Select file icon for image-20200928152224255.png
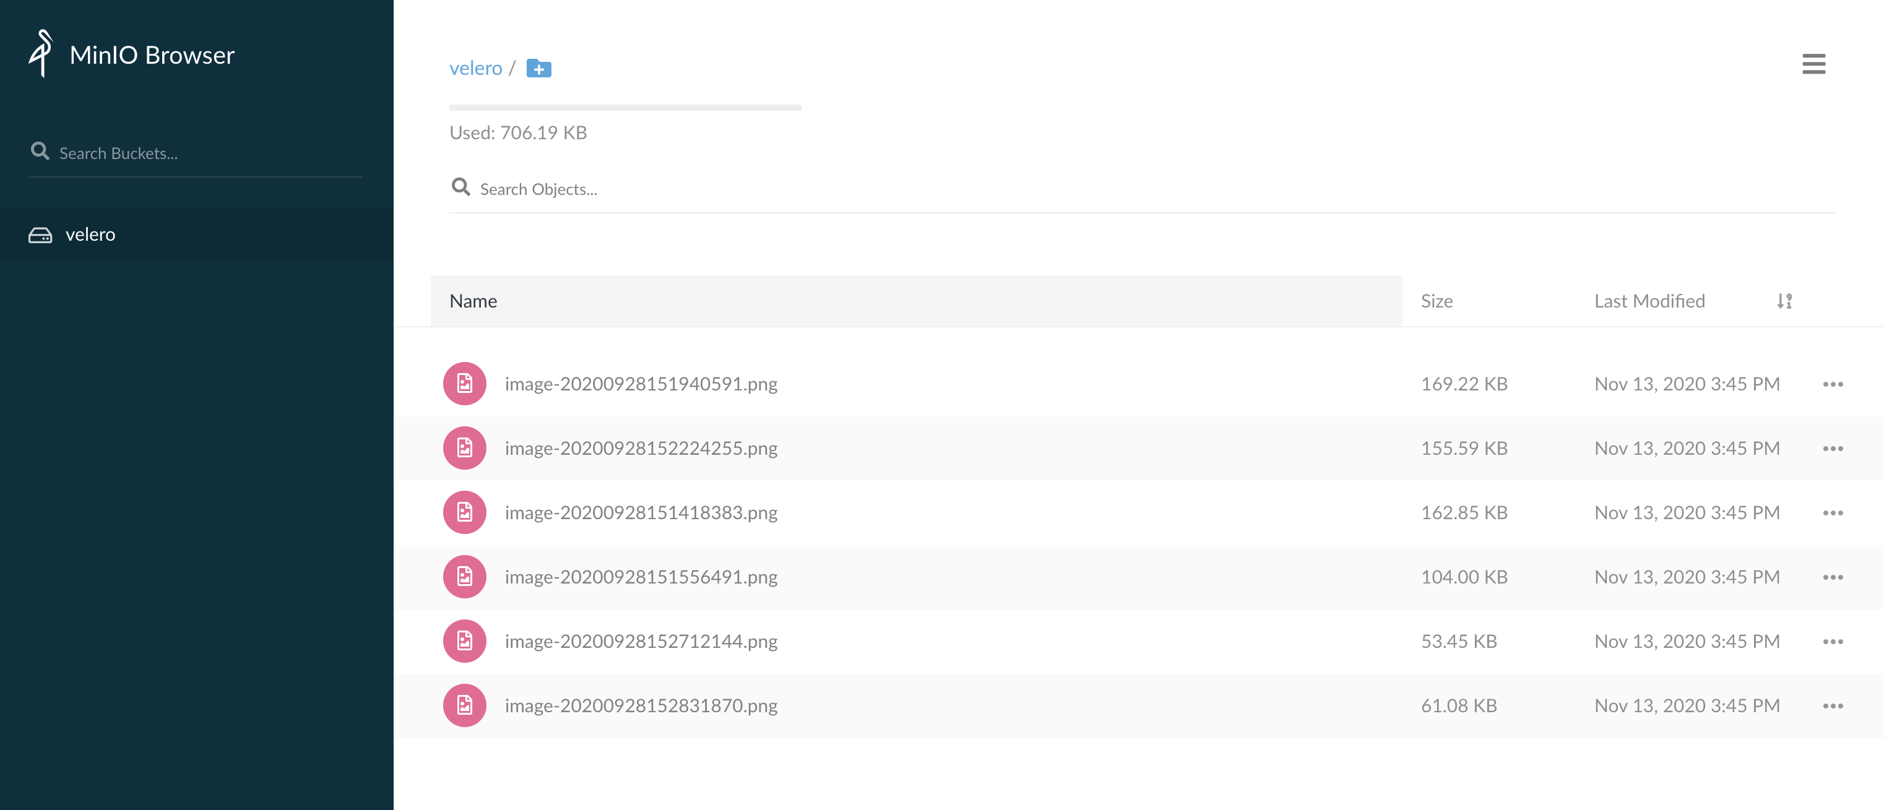Viewport: 1884px width, 810px height. tap(464, 448)
